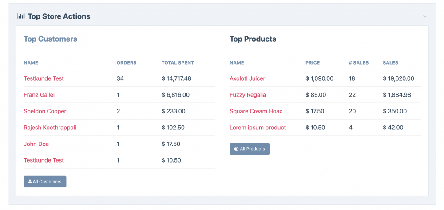Image resolution: width=444 pixels, height=210 pixels.
Task: Click John Doe customer link
Action: (x=36, y=144)
